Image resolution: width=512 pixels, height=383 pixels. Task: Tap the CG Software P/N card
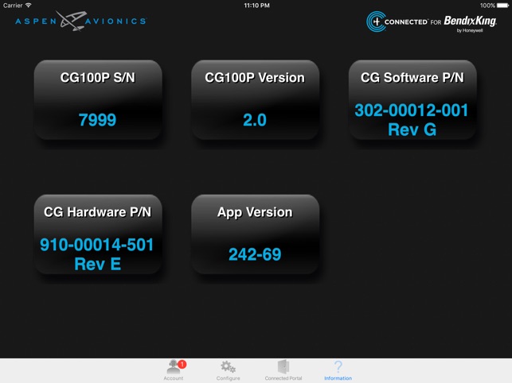coord(412,100)
